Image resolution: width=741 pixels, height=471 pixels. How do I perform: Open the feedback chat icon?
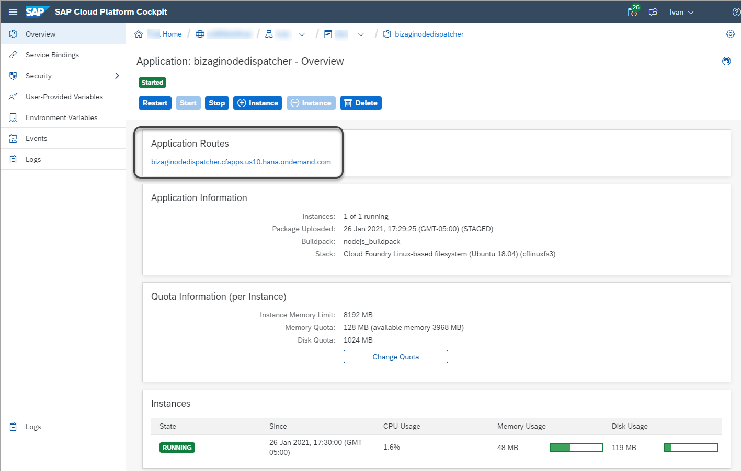click(x=653, y=12)
